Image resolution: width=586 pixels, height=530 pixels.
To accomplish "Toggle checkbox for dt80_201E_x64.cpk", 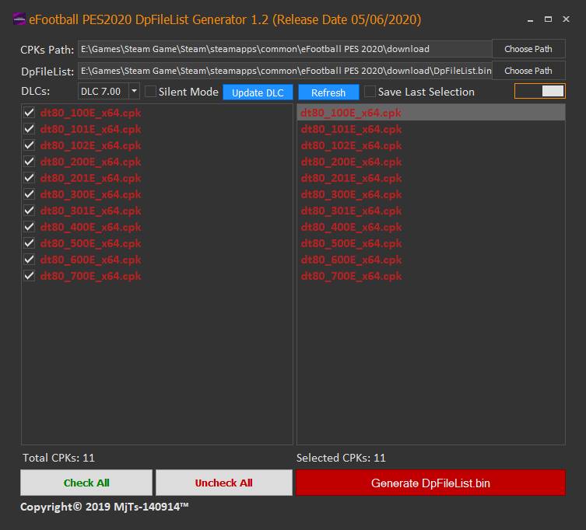I will click(29, 178).
